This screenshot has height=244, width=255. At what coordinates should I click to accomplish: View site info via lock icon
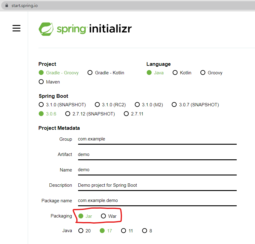[7, 5]
